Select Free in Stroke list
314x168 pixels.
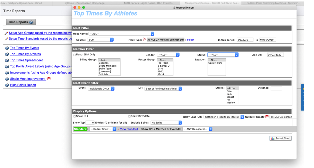pyautogui.click(x=232, y=91)
